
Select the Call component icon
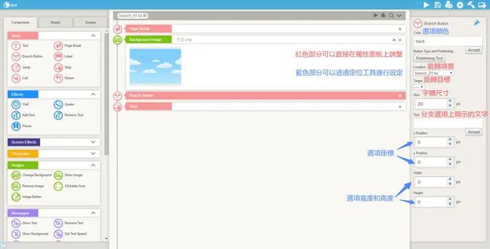(x=16, y=78)
